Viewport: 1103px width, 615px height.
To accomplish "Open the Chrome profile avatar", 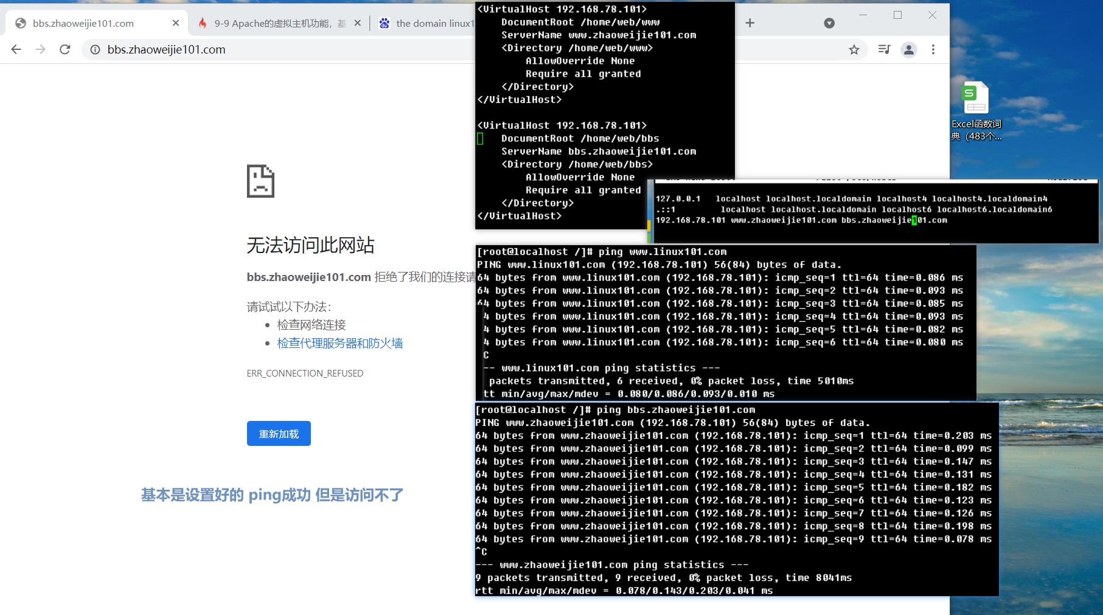I will click(x=909, y=49).
